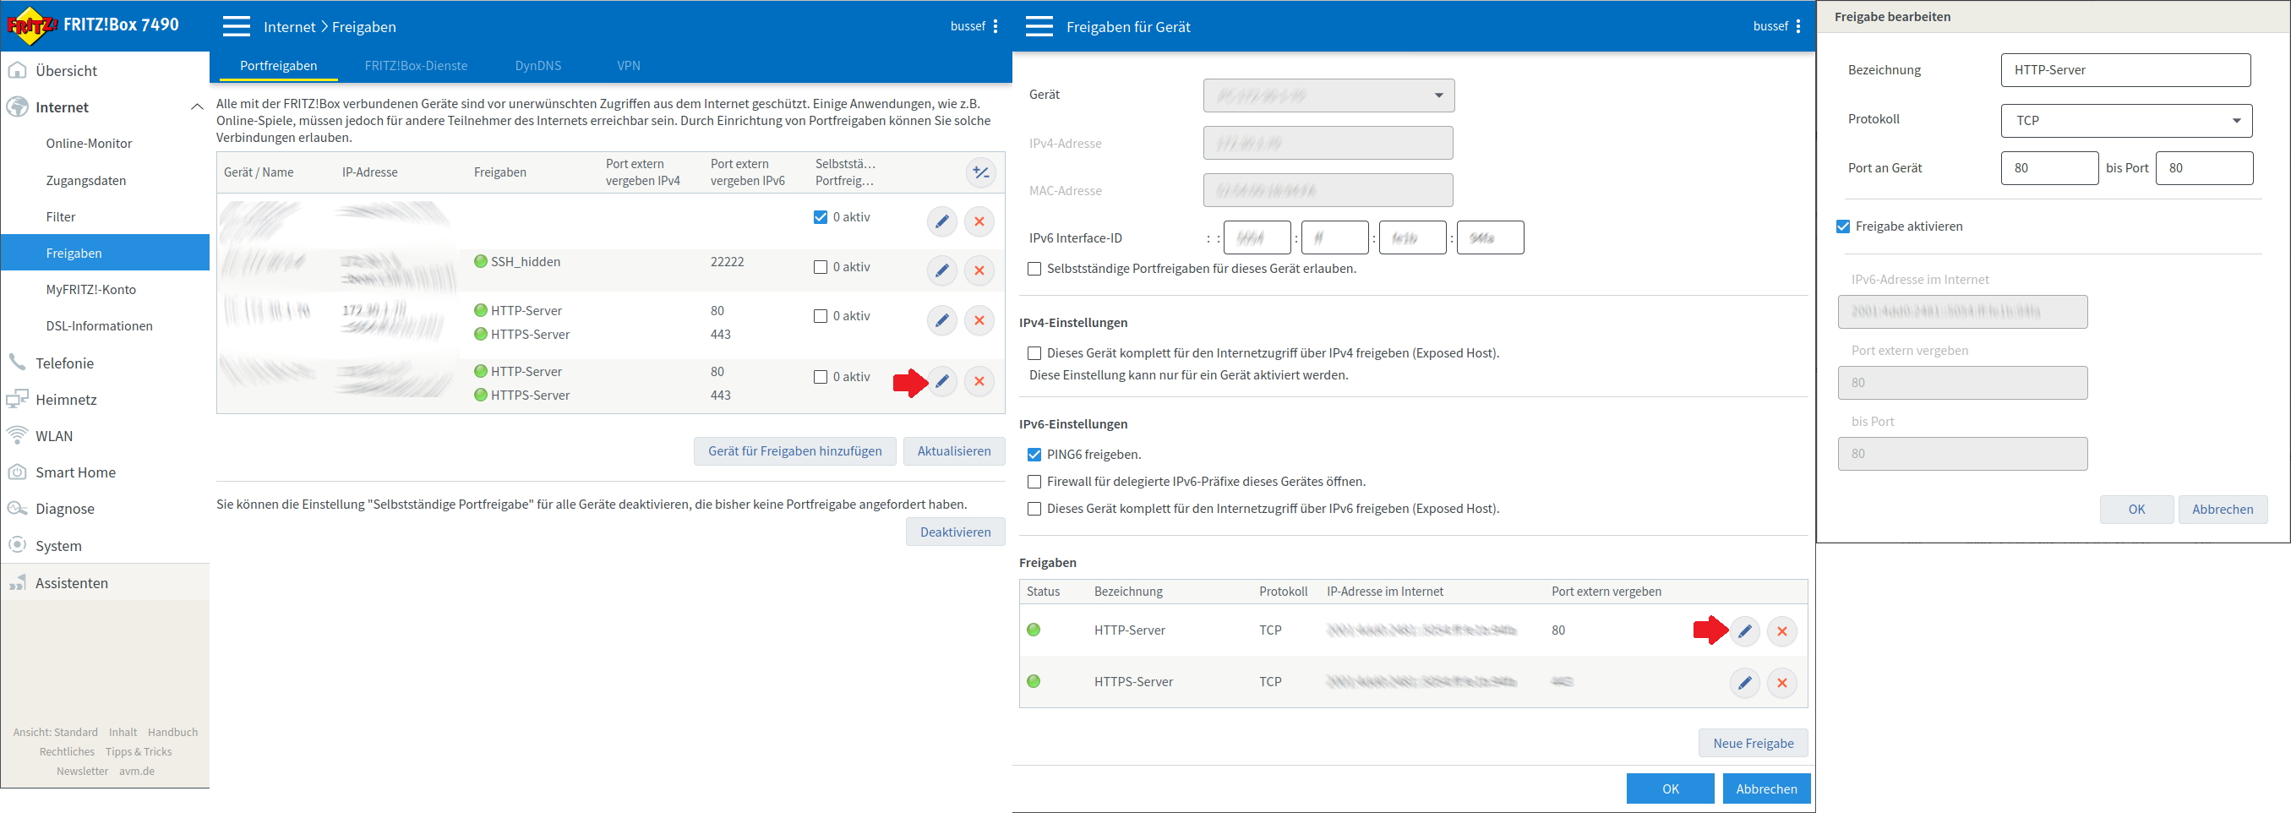Open the FRITZ!Box-Dienste tab

[415, 66]
